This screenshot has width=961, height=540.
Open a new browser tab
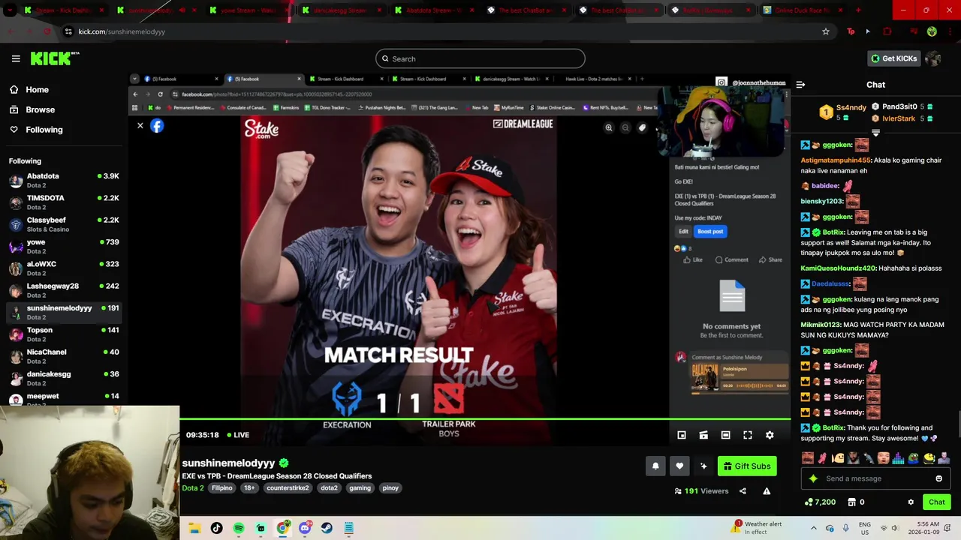point(858,10)
